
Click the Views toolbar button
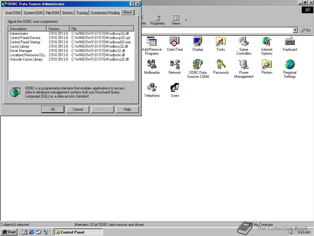tap(176, 20)
